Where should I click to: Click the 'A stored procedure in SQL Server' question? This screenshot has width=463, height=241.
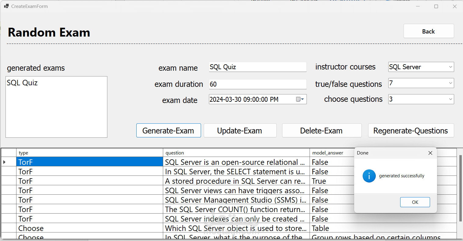[x=236, y=181]
